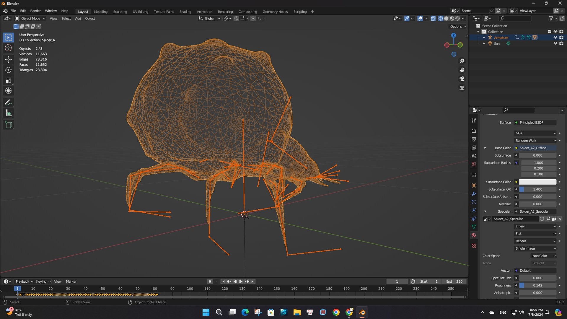This screenshot has width=567, height=319.
Task: Open Object Mode dropdown
Action: point(30,19)
